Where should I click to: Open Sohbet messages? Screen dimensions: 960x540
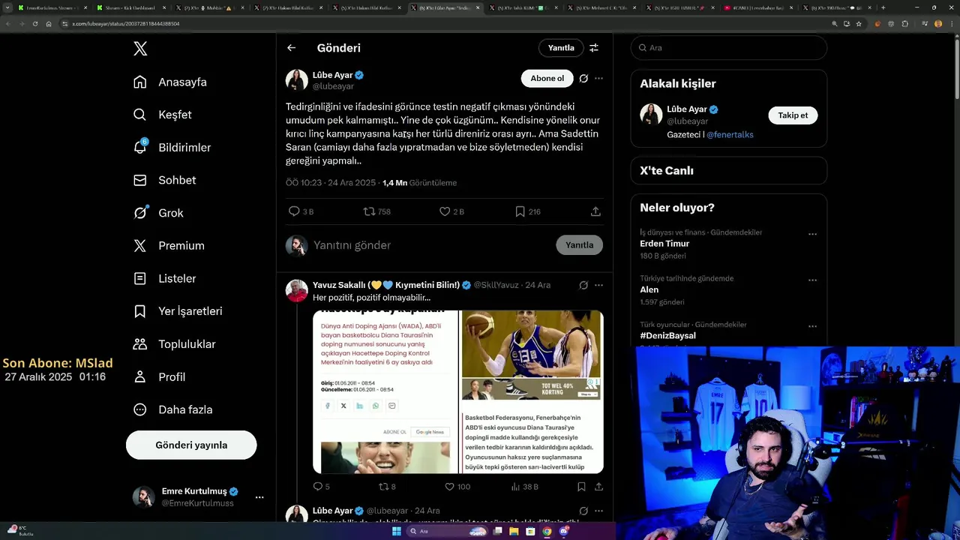point(164,180)
